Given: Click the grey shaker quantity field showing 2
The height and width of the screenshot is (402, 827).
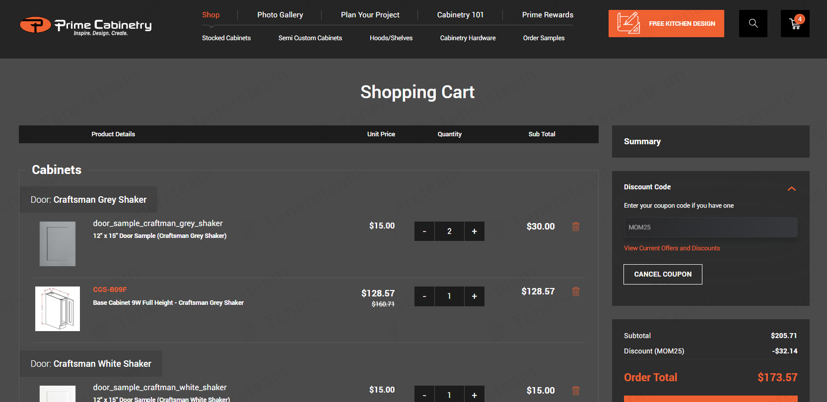Looking at the screenshot, I should point(449,231).
